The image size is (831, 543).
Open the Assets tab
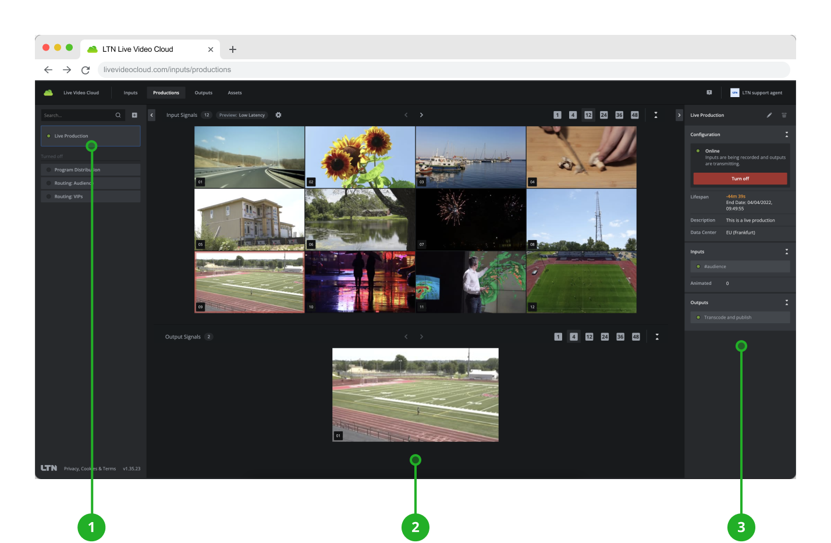pyautogui.click(x=235, y=92)
